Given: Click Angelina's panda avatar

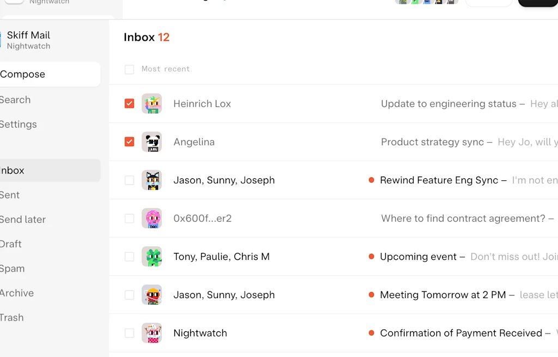Looking at the screenshot, I should tap(151, 142).
